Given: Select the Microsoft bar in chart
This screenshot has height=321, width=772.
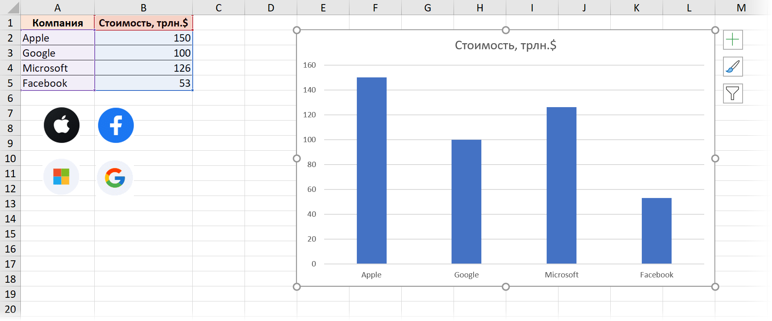Looking at the screenshot, I should click(561, 185).
